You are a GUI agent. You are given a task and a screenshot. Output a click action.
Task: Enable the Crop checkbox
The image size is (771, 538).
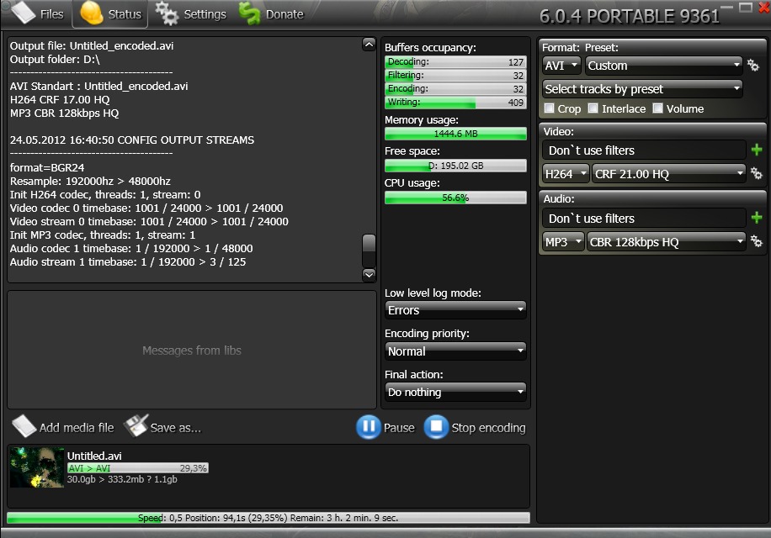550,108
